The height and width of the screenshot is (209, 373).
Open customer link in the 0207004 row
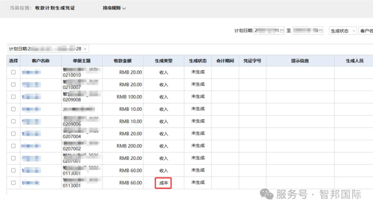pyautogui.click(x=31, y=133)
